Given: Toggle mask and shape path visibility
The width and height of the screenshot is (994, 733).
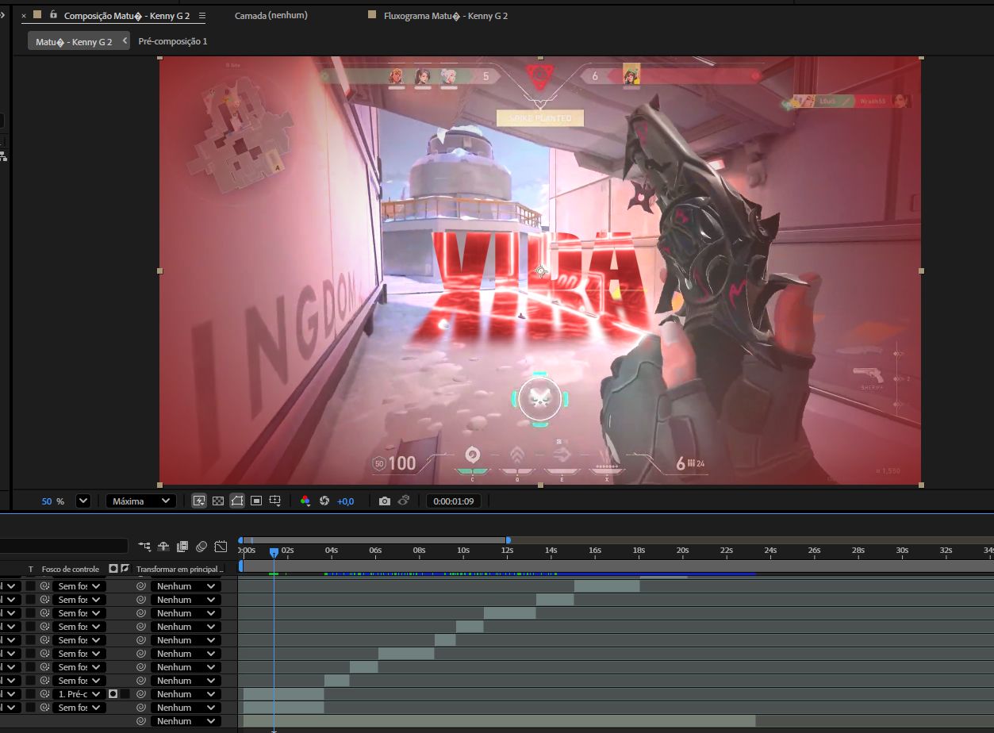Looking at the screenshot, I should click(237, 501).
